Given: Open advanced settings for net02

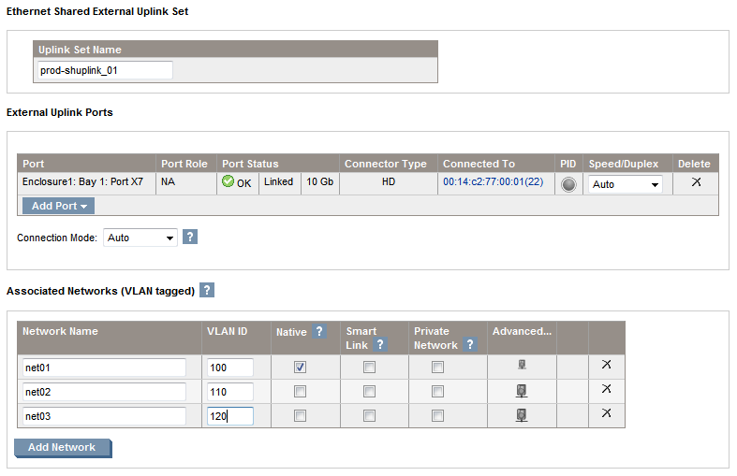Looking at the screenshot, I should click(522, 391).
